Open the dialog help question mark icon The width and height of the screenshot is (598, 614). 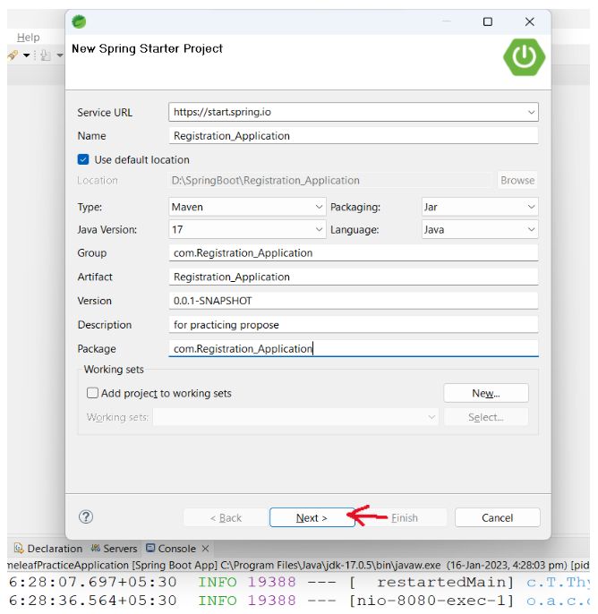tap(86, 517)
